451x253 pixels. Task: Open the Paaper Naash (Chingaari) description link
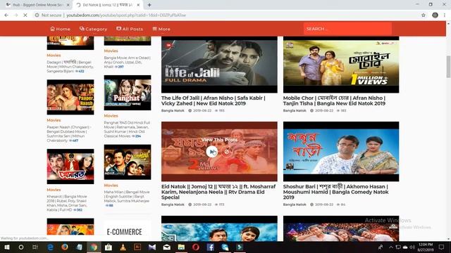tap(69, 134)
